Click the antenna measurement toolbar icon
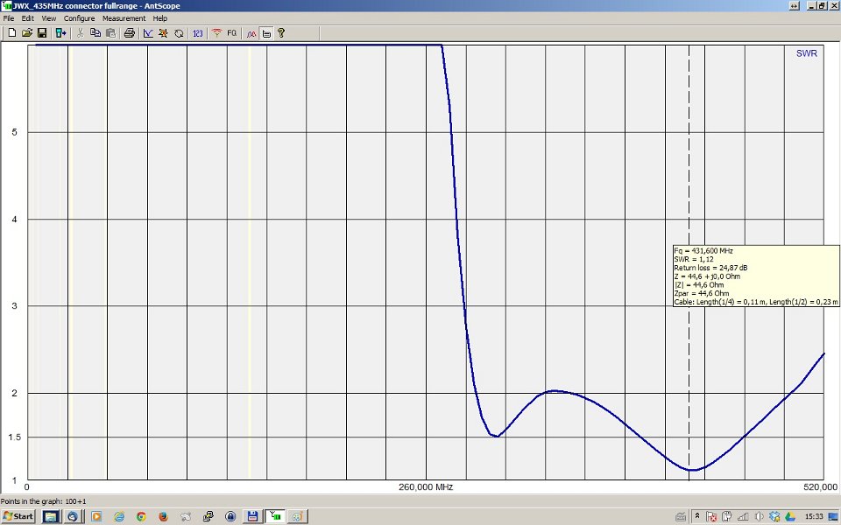 click(216, 33)
